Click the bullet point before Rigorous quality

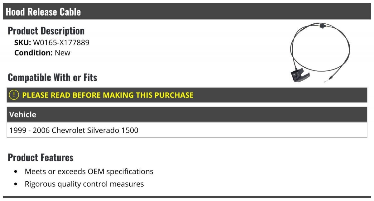(16, 184)
